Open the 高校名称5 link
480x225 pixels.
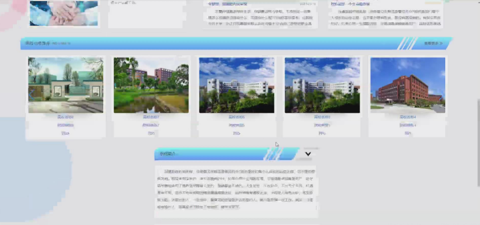(323, 117)
